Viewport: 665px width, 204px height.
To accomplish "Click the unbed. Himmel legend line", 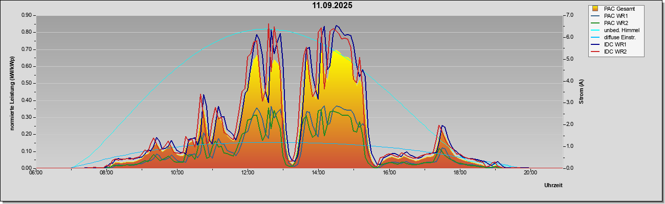I will pos(595,30).
